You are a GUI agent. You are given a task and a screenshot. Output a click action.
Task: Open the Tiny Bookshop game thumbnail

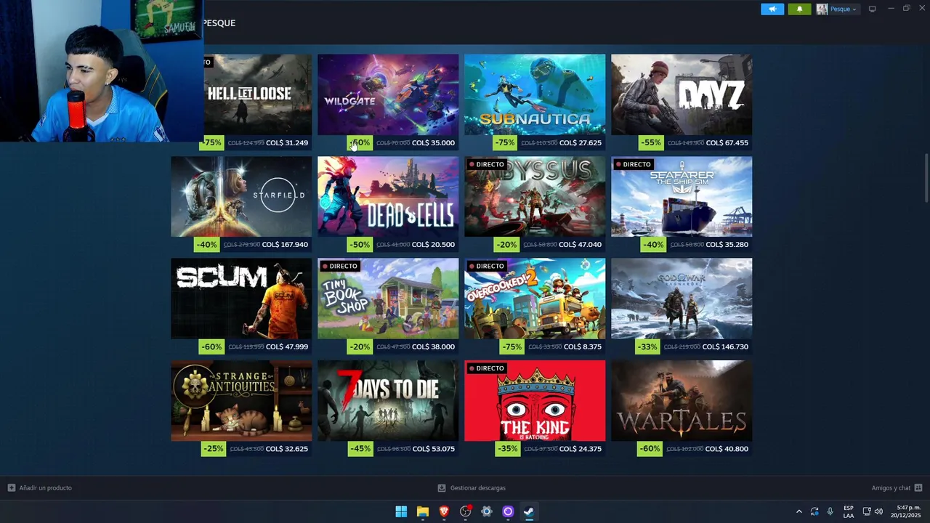tap(388, 299)
